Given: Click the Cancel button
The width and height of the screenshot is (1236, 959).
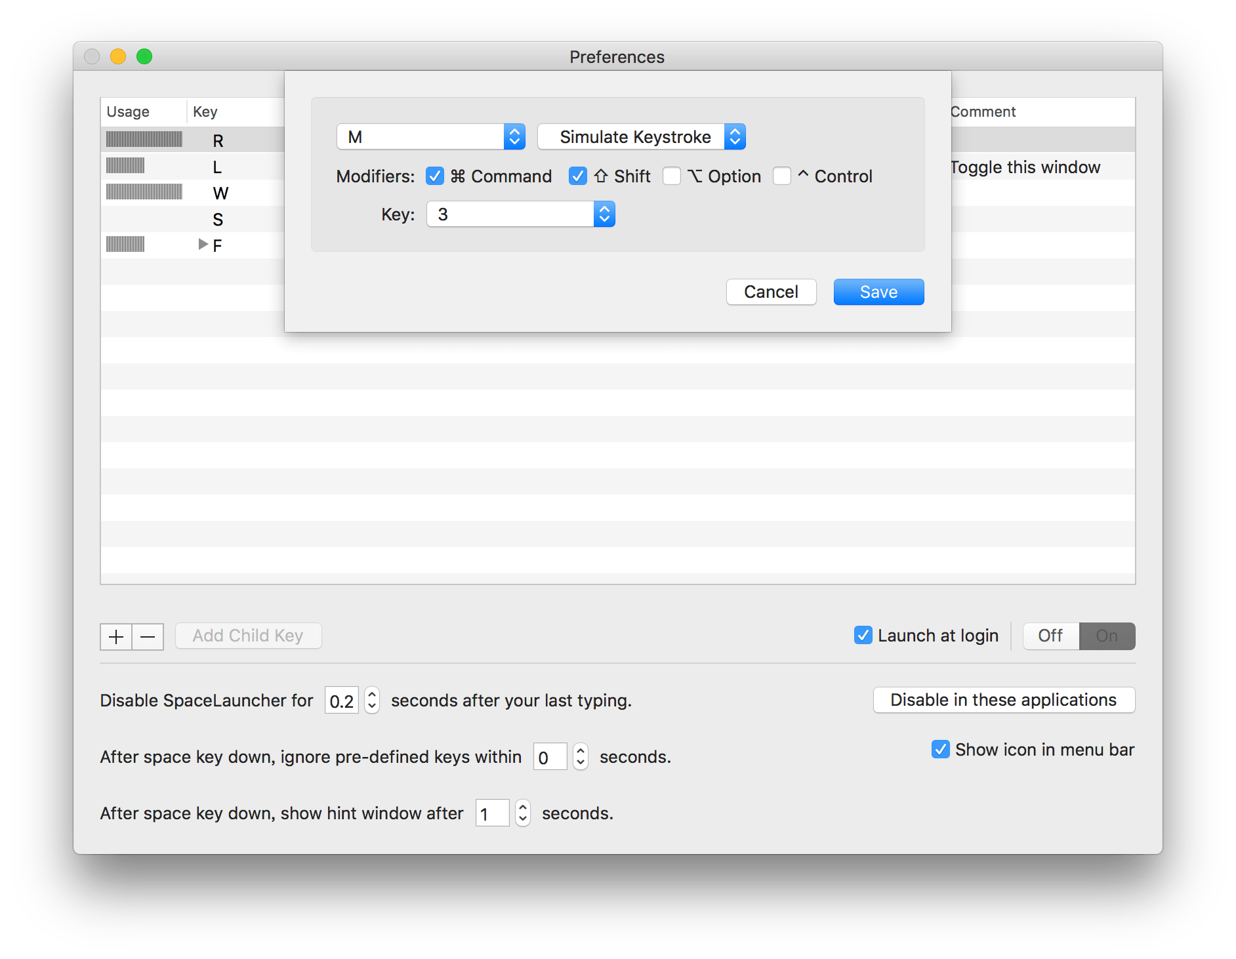Looking at the screenshot, I should click(771, 292).
